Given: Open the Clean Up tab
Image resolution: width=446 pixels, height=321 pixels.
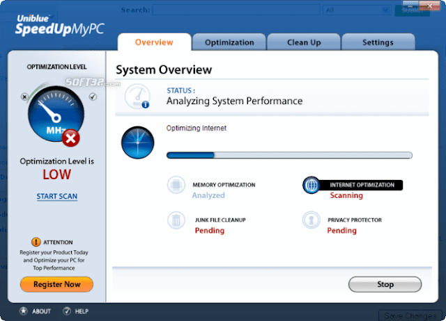Looking at the screenshot, I should click(304, 42).
